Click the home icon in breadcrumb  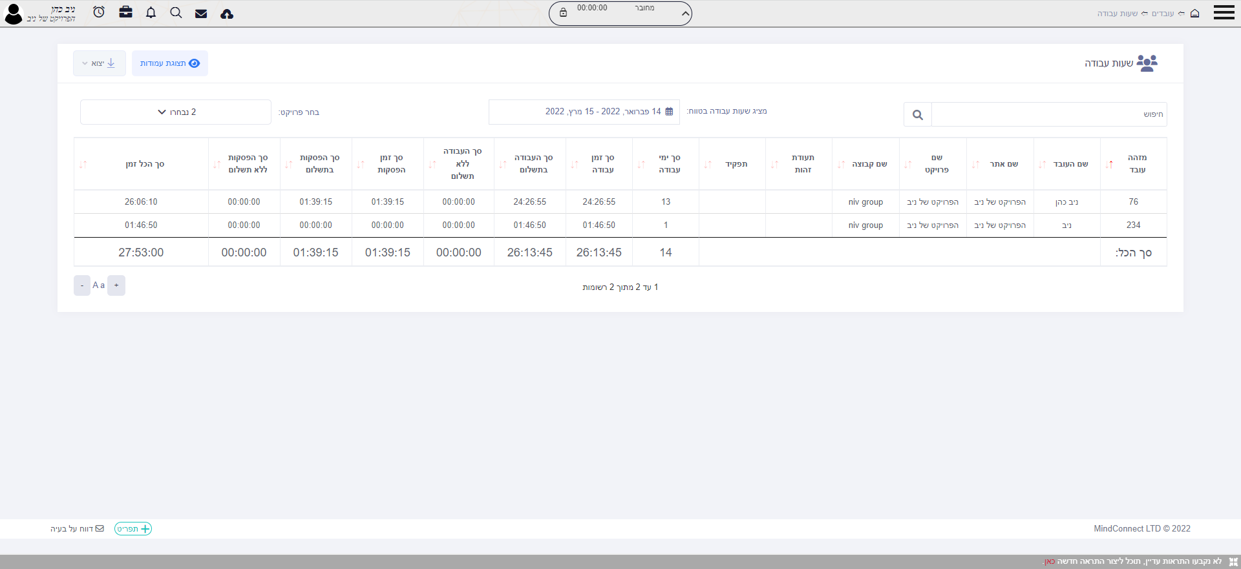[1194, 14]
